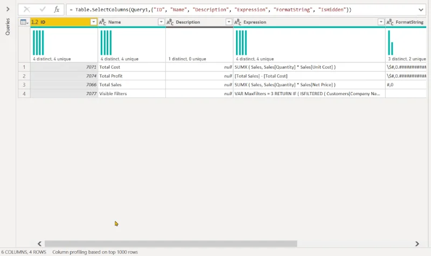
Task: Select row number 2
Action: click(x=24, y=76)
